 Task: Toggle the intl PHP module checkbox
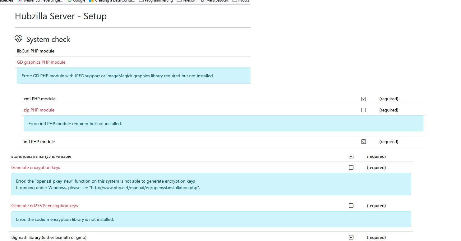click(363, 142)
